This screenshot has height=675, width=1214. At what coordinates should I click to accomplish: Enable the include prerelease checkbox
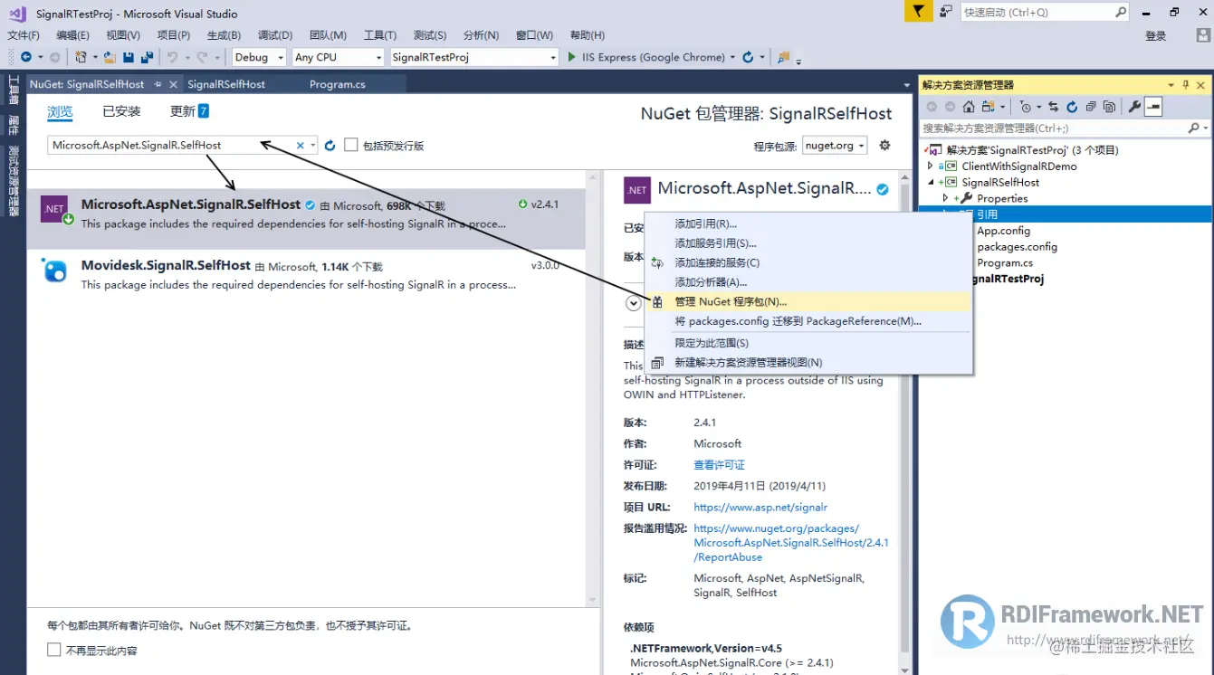(x=351, y=145)
